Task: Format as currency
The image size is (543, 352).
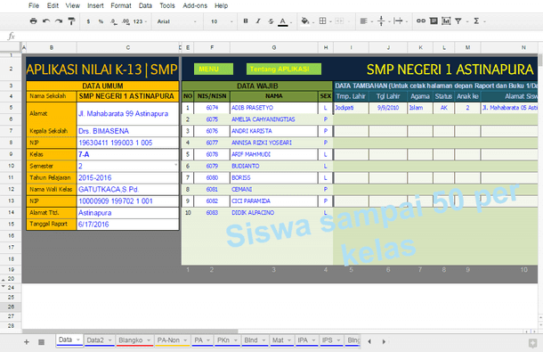Action: [88, 21]
